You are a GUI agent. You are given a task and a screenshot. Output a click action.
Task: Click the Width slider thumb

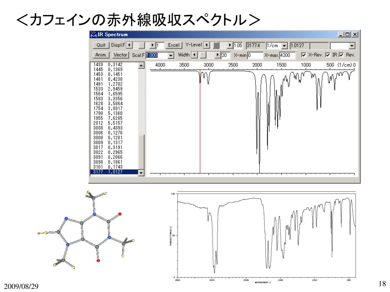click(203, 55)
